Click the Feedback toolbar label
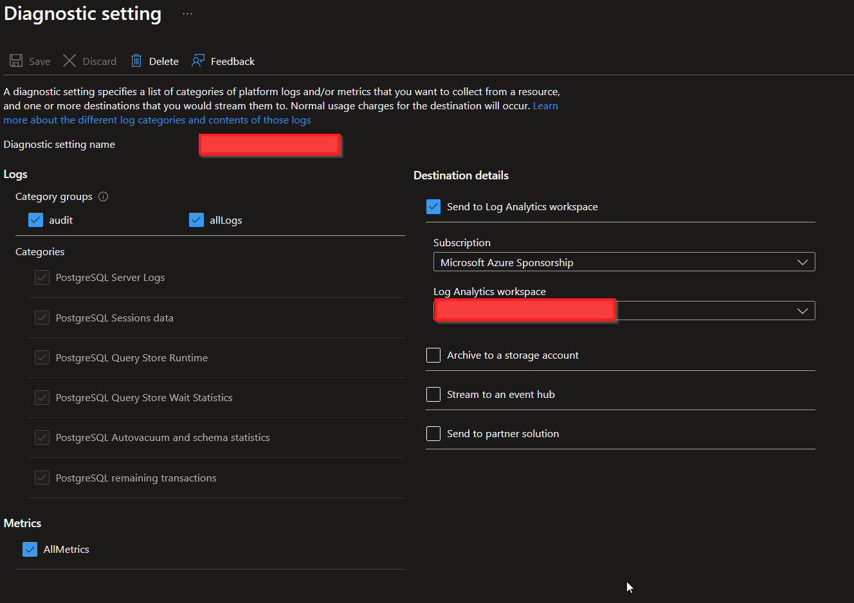 pyautogui.click(x=233, y=62)
